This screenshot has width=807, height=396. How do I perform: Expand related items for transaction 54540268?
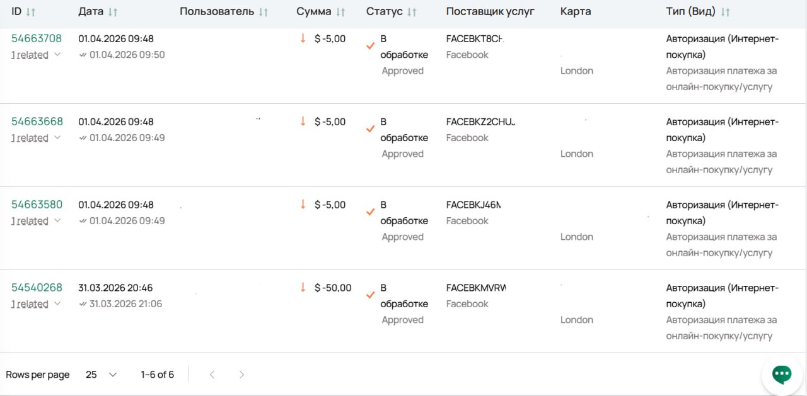[57, 304]
